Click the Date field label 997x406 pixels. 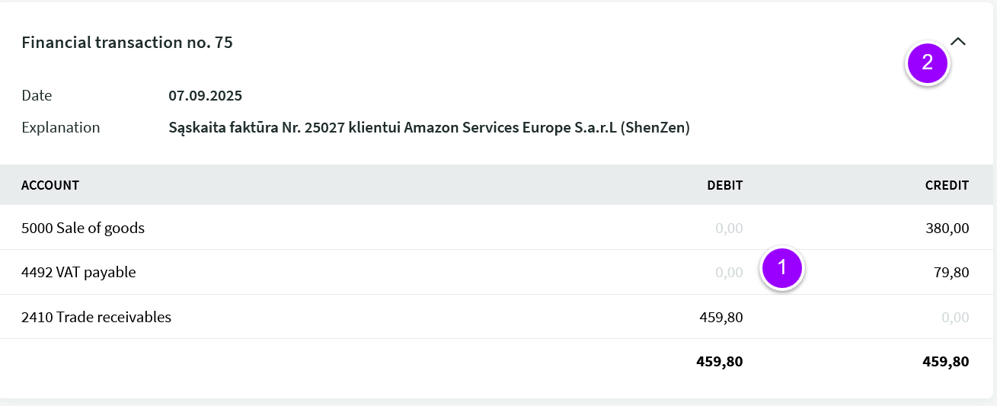pos(37,96)
